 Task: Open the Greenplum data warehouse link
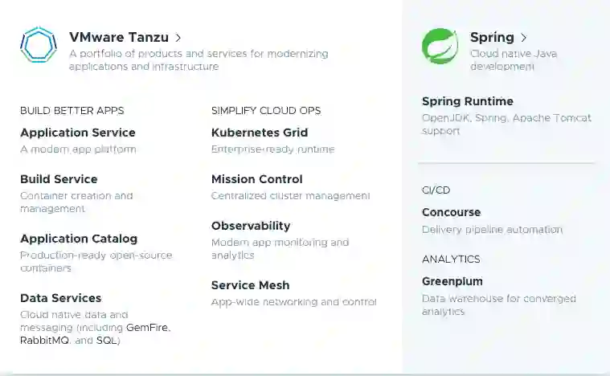(x=452, y=281)
